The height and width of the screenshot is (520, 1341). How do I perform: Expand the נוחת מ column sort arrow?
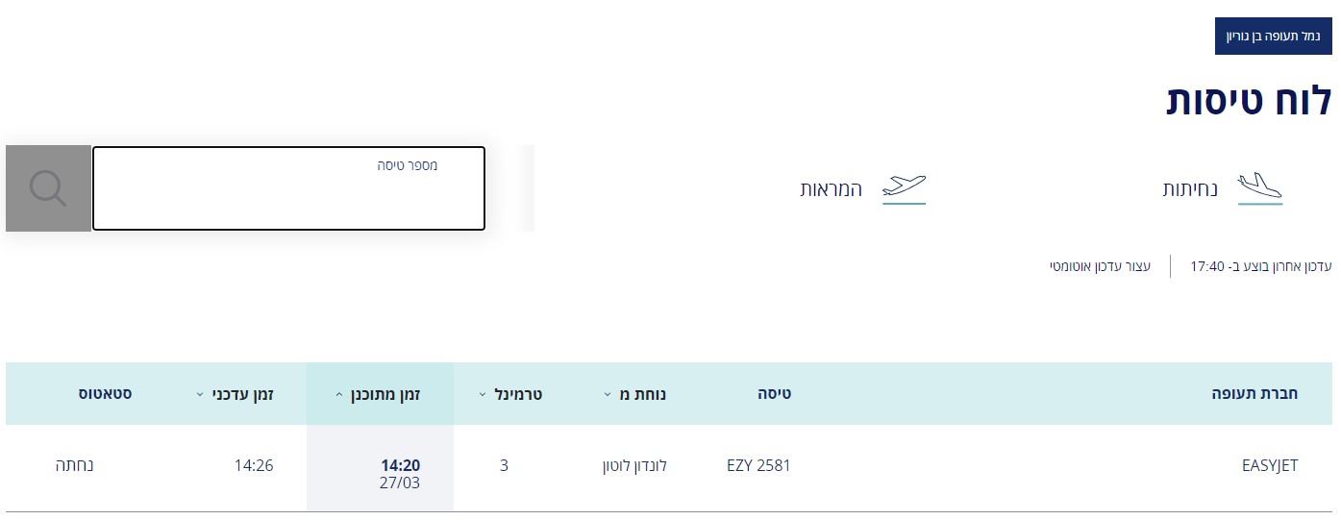[x=608, y=394]
